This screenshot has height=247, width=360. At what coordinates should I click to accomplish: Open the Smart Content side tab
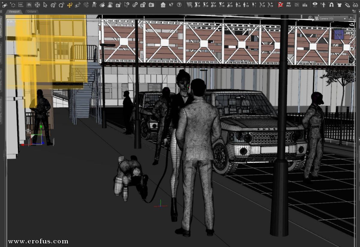tap(1, 27)
